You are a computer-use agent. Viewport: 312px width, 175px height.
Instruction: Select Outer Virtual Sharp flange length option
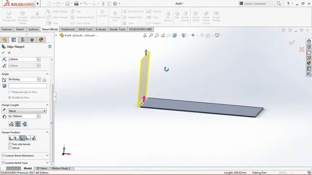click(11, 124)
